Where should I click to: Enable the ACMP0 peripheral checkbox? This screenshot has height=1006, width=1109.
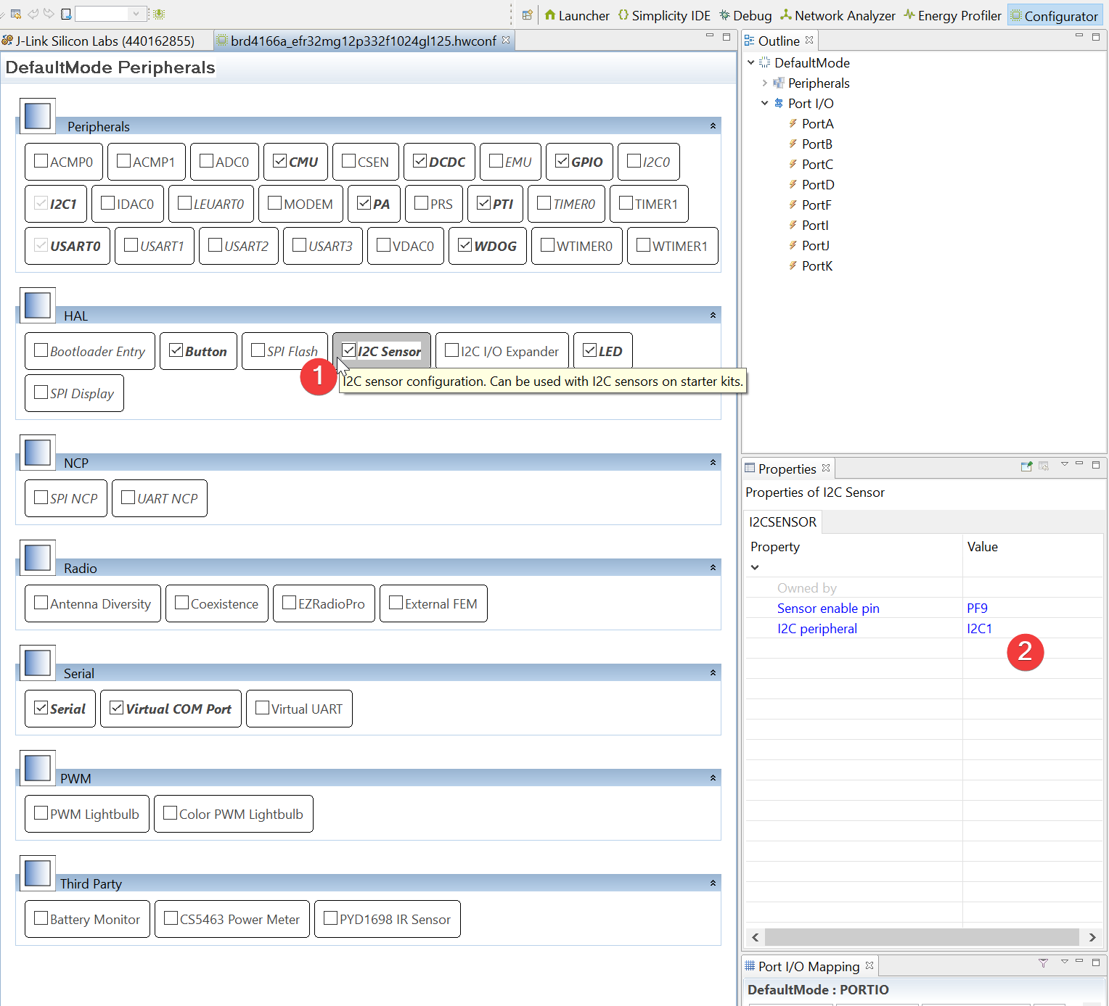pos(41,161)
